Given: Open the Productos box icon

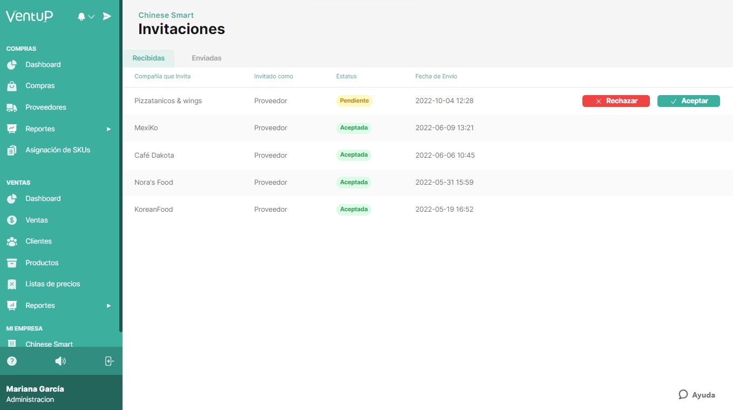Looking at the screenshot, I should tap(12, 263).
